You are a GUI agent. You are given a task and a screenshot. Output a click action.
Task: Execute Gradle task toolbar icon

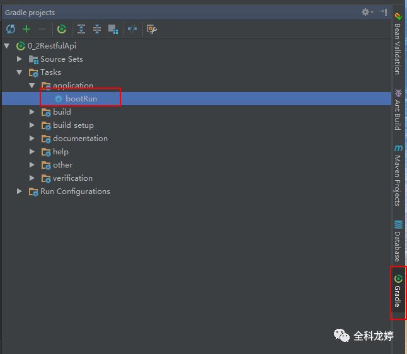tap(62, 29)
